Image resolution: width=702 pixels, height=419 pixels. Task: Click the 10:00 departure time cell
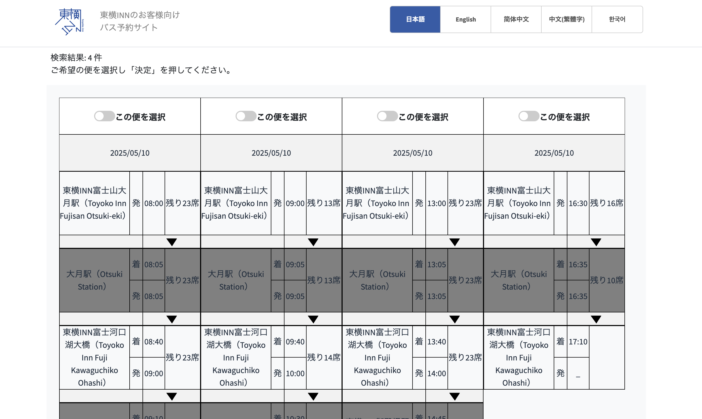295,373
